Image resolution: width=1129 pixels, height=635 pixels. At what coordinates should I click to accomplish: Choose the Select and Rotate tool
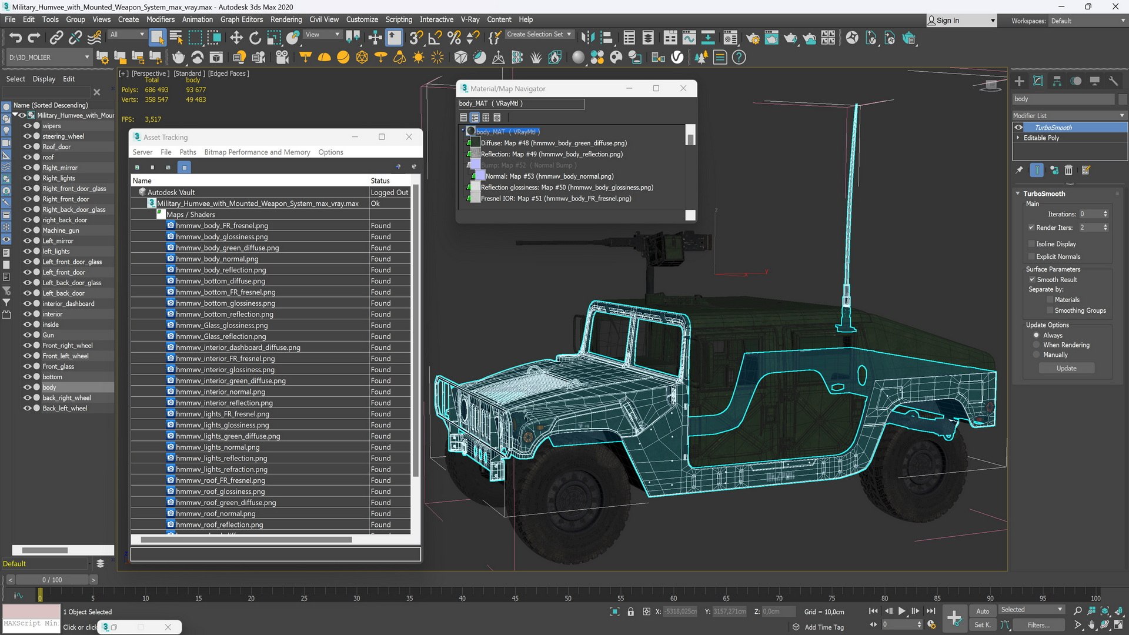pyautogui.click(x=255, y=38)
